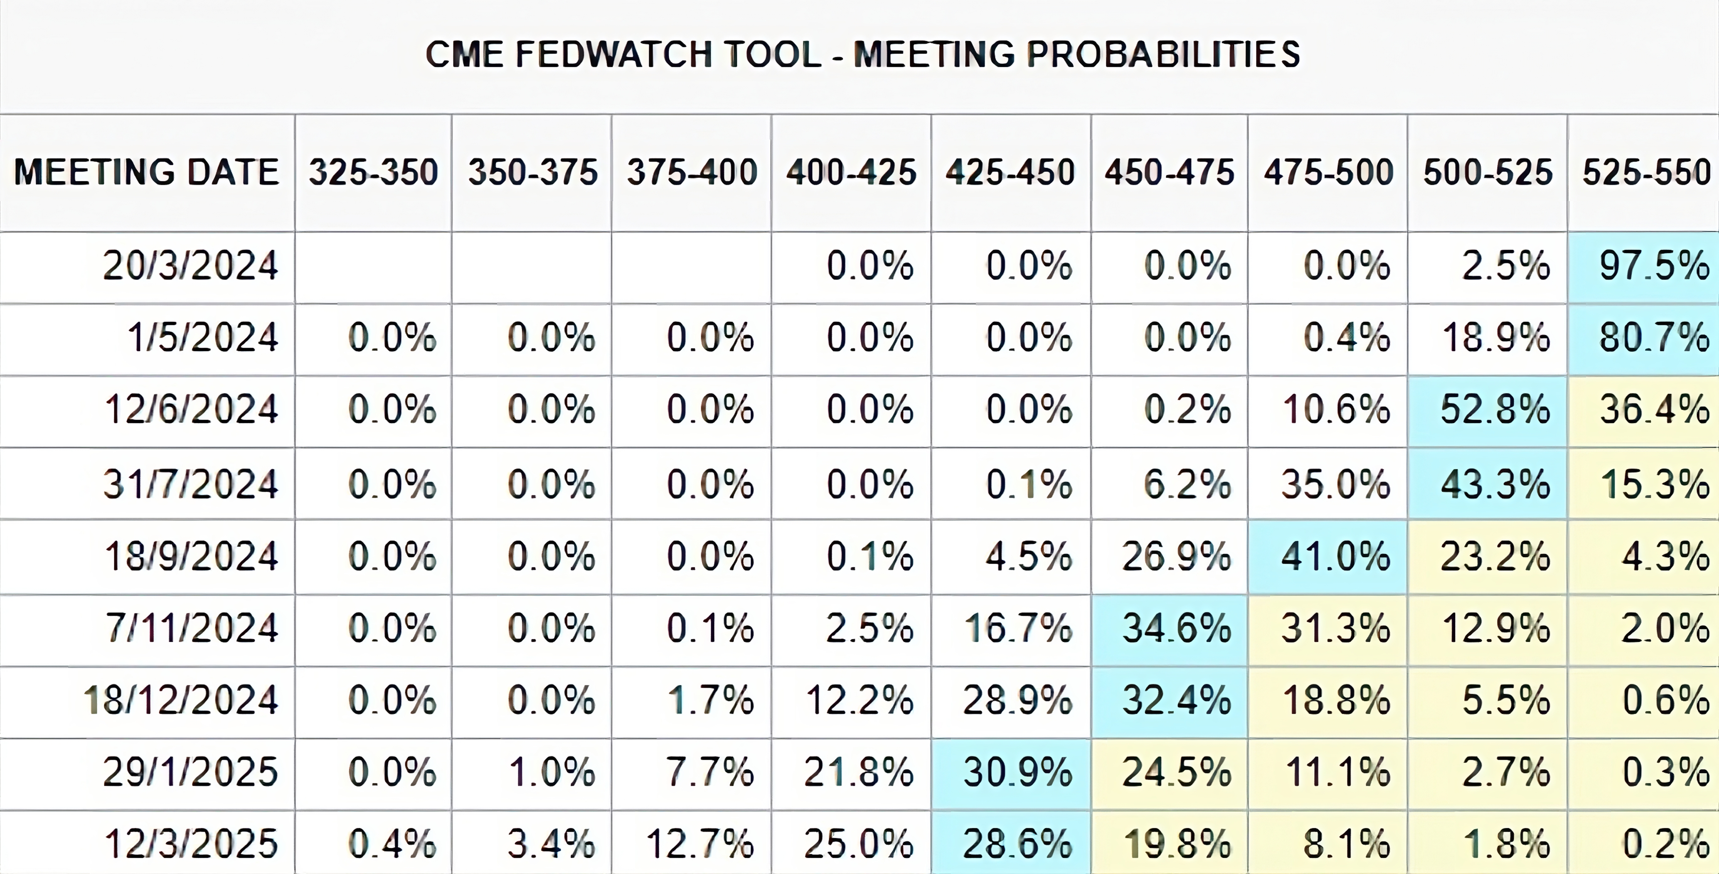Select the 20/3/2024 meeting date row

click(190, 266)
